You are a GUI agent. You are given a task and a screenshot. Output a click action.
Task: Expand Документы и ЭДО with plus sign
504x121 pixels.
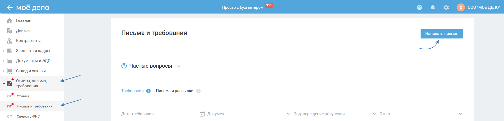(x=4, y=61)
